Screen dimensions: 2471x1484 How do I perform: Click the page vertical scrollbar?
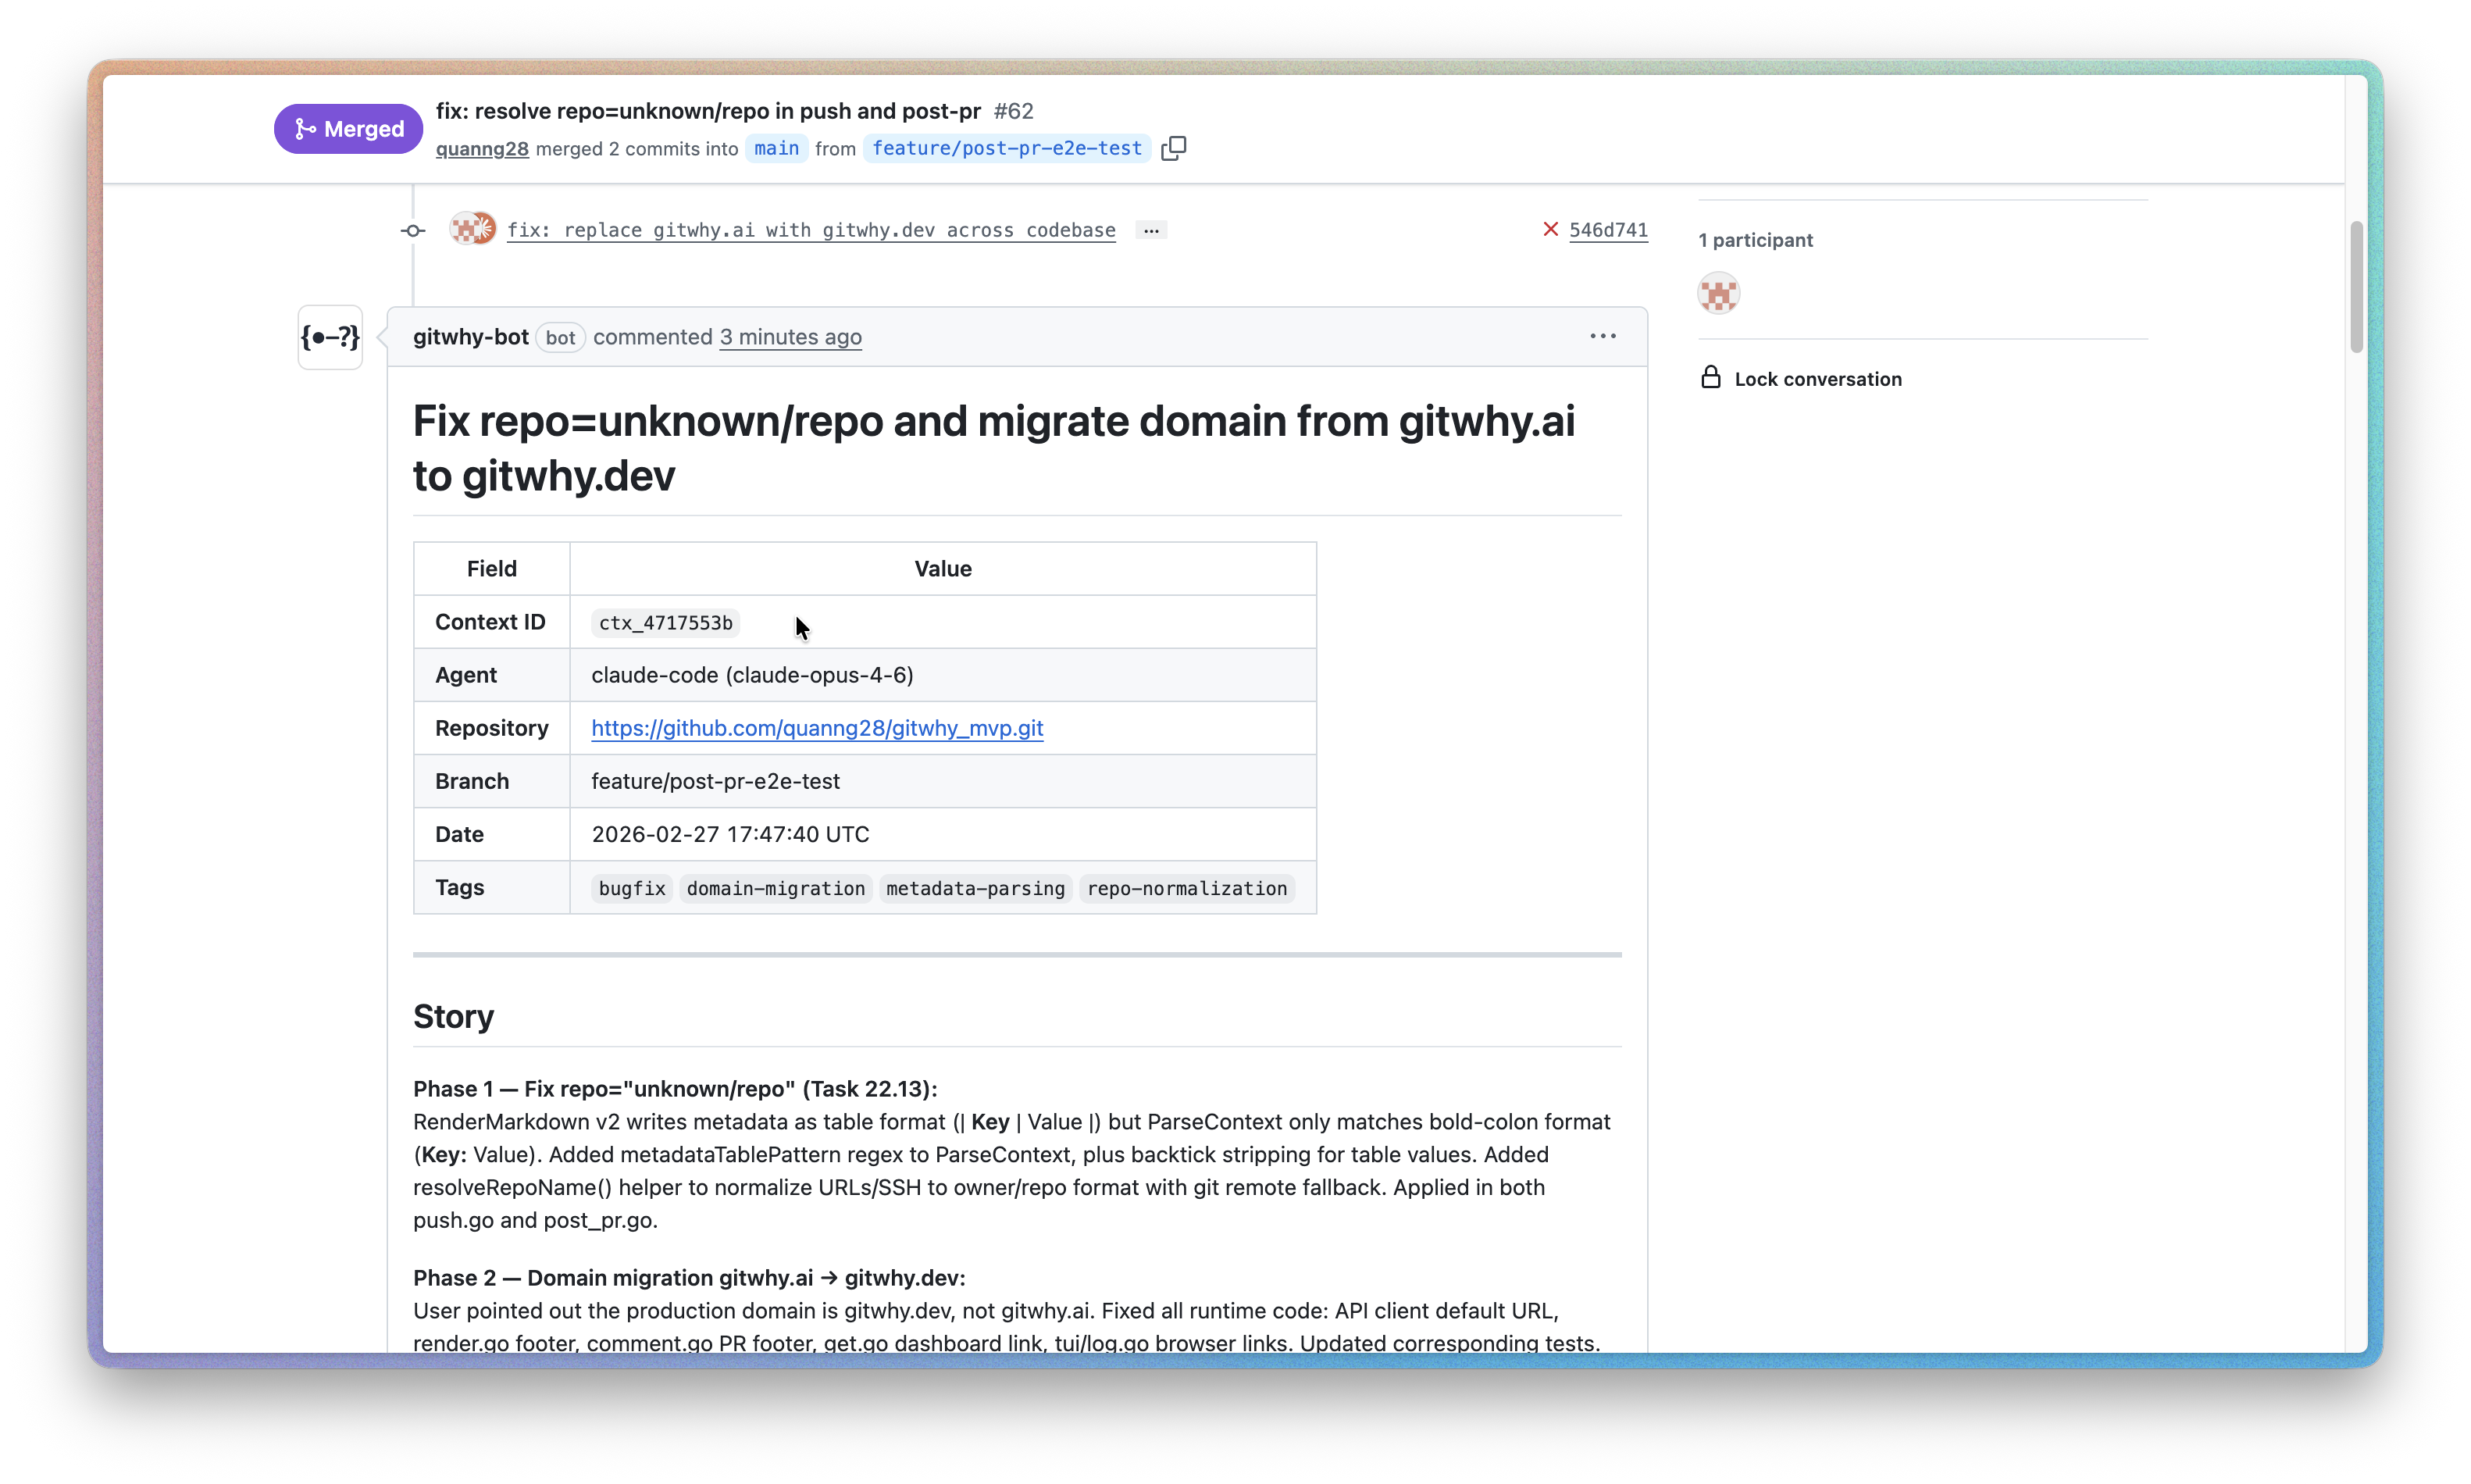[2356, 287]
